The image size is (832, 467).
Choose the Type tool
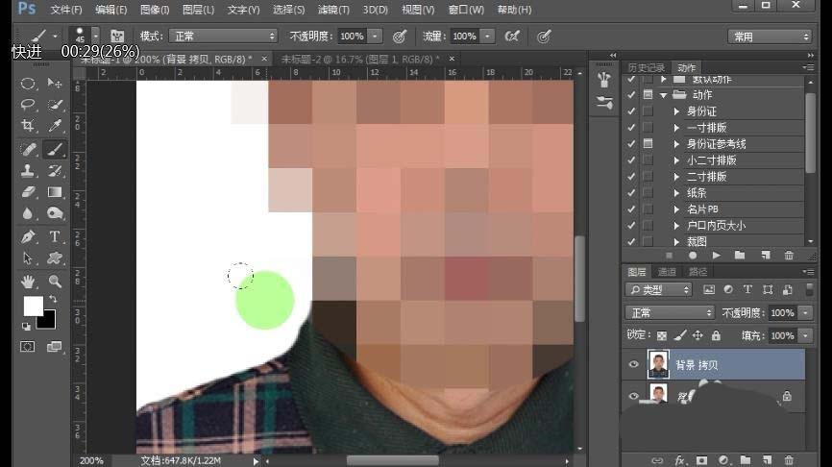click(x=54, y=236)
